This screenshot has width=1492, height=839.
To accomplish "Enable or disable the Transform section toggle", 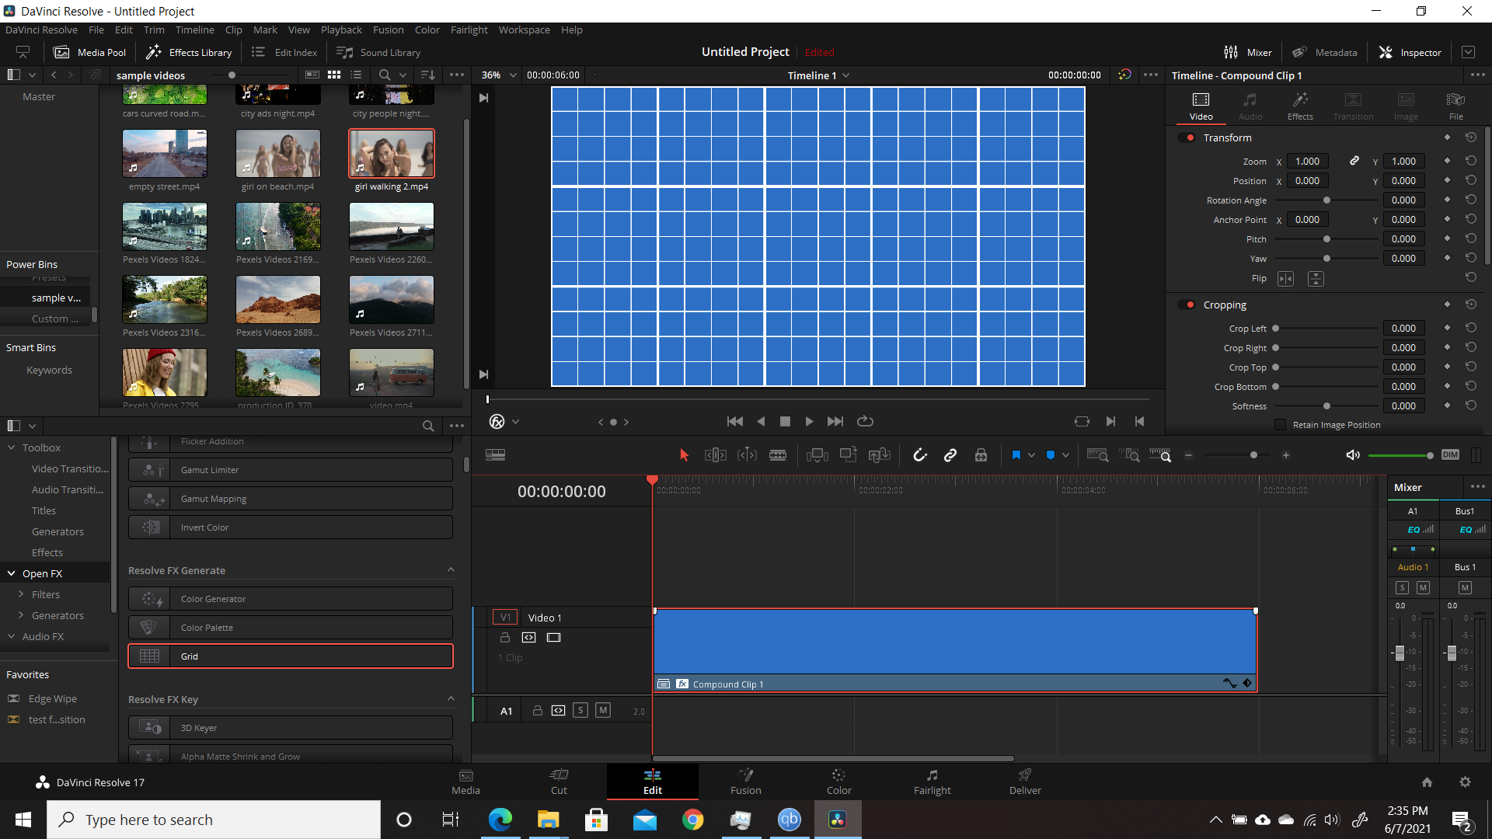I will (x=1188, y=138).
